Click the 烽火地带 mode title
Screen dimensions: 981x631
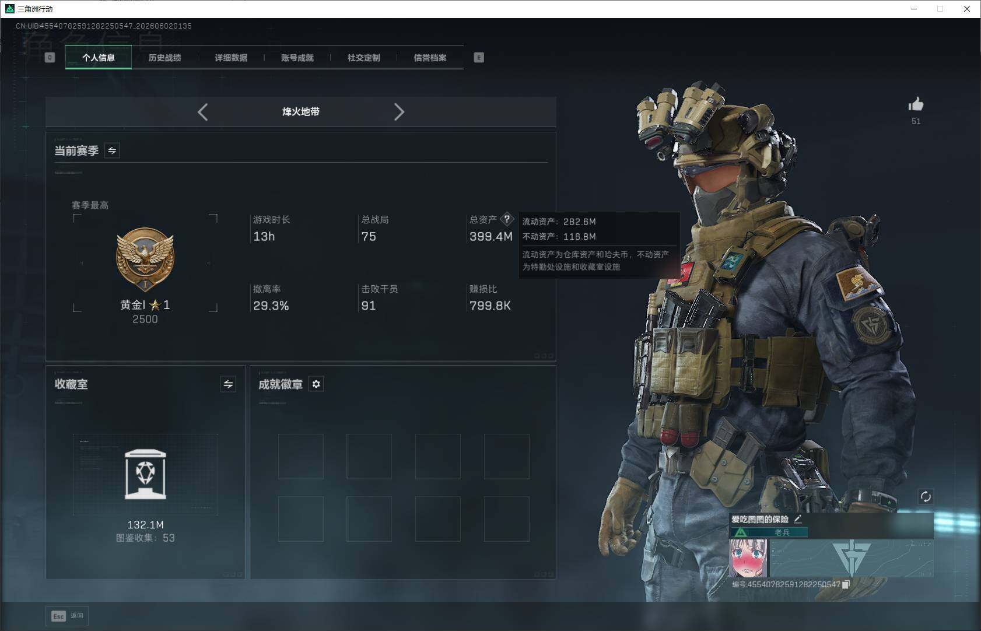tap(301, 111)
